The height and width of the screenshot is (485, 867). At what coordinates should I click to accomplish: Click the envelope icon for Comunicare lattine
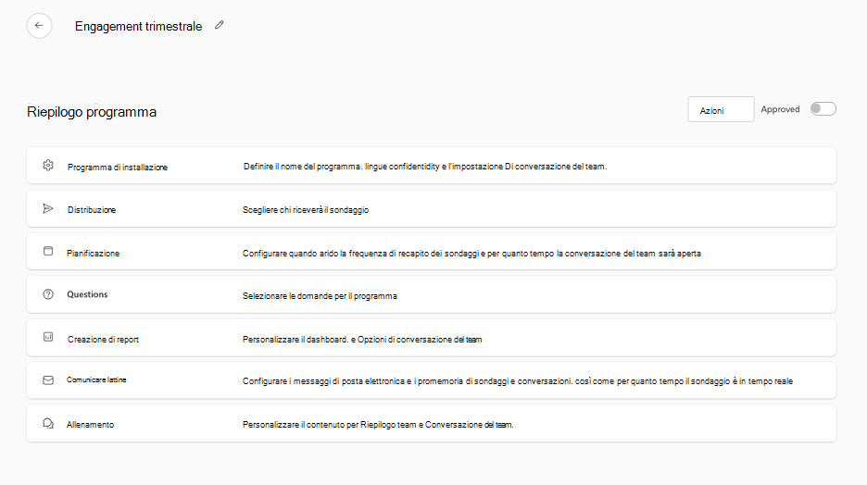tap(48, 380)
